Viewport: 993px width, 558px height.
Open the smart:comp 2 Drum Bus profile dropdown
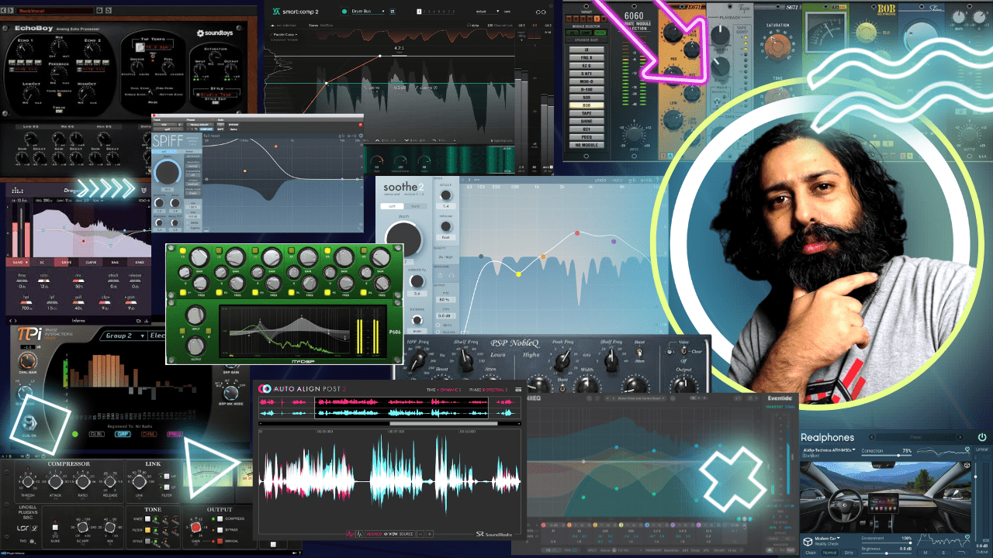pos(368,11)
